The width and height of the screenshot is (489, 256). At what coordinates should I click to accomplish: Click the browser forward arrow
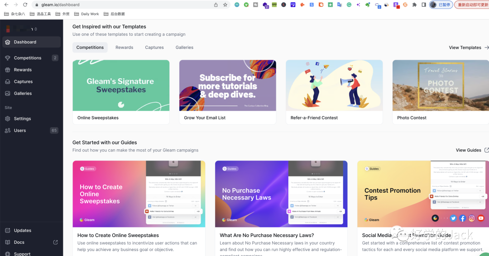(x=15, y=5)
